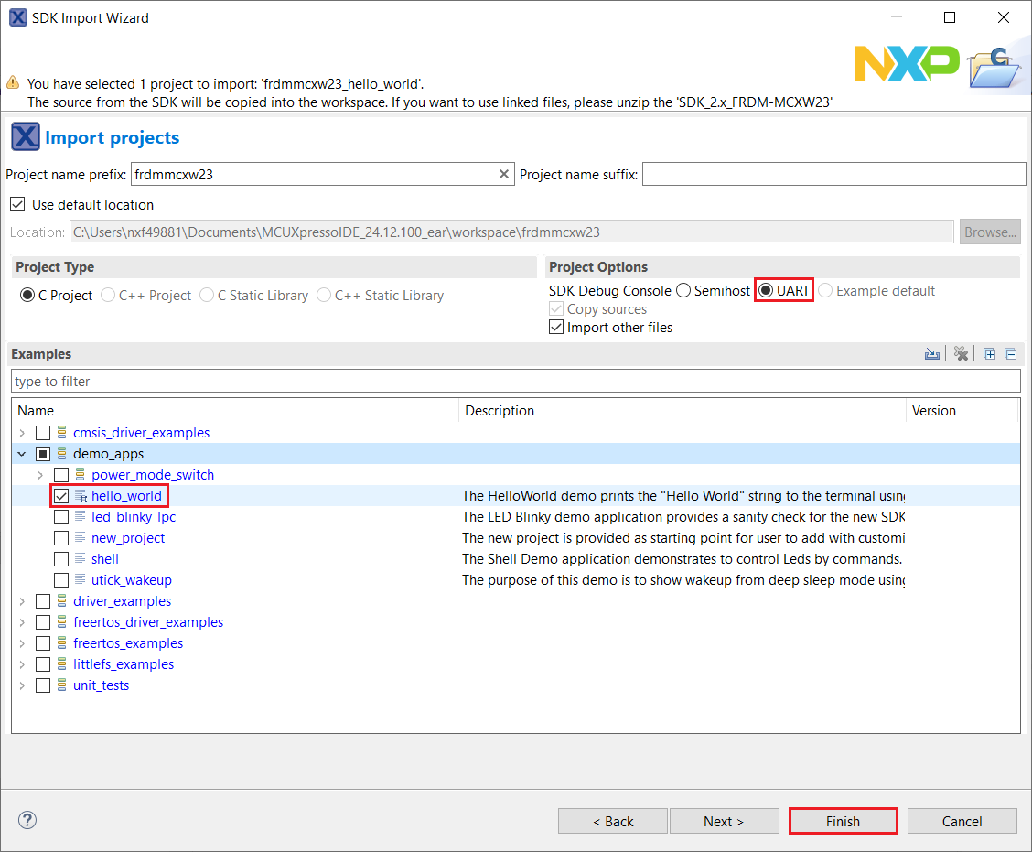Click the Finish button
The image size is (1032, 852).
pyautogui.click(x=844, y=821)
